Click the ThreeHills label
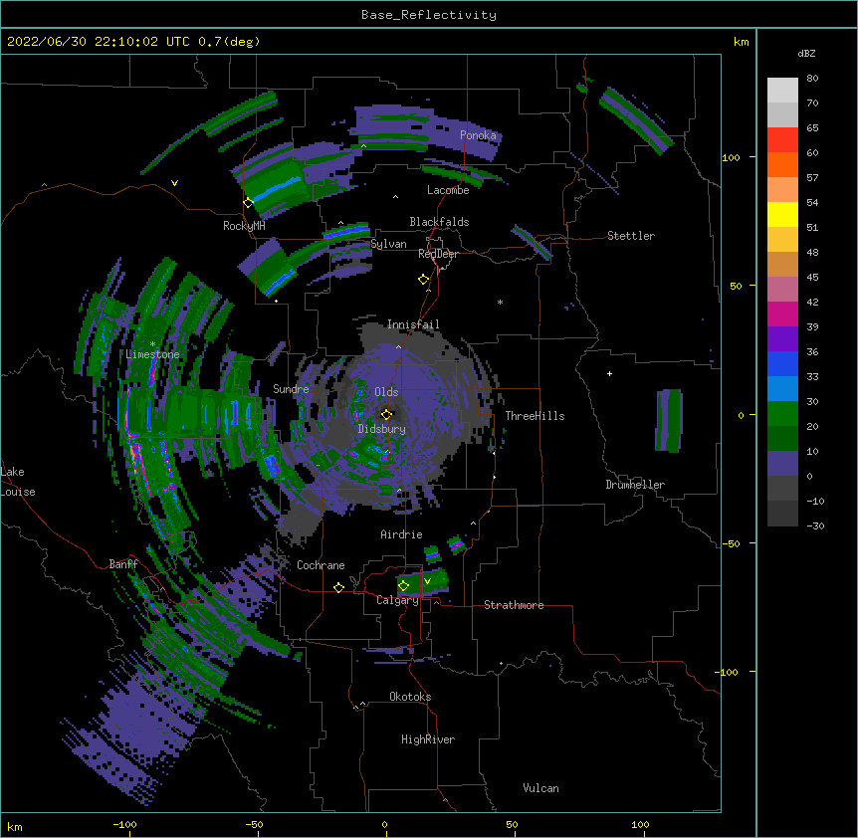The height and width of the screenshot is (838, 858). coord(535,416)
